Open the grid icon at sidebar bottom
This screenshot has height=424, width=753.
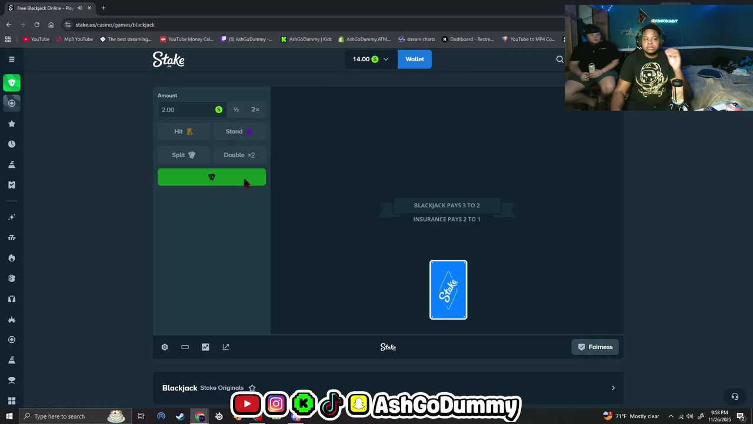coord(12,401)
